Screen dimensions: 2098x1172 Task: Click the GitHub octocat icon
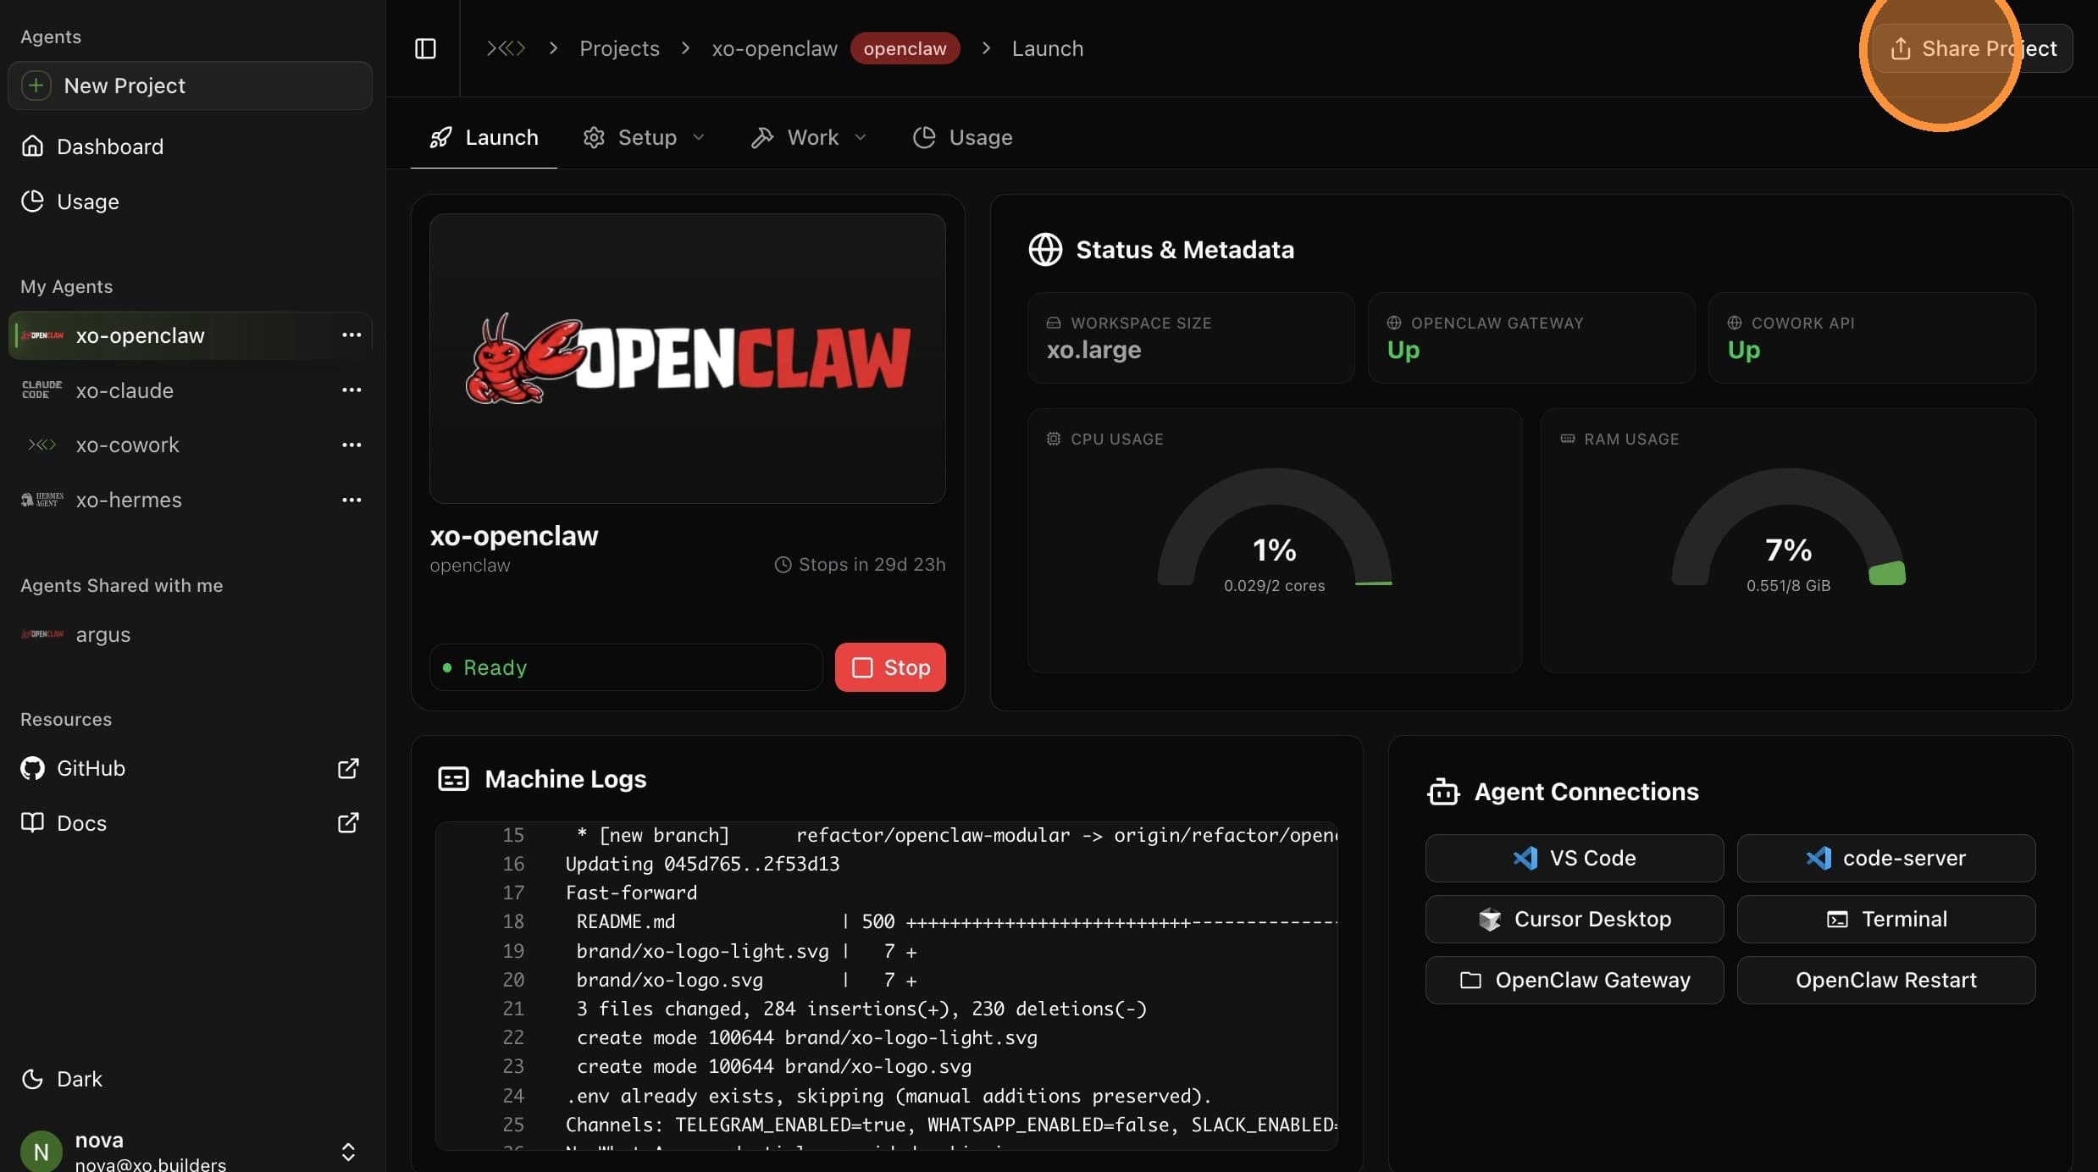click(x=32, y=768)
